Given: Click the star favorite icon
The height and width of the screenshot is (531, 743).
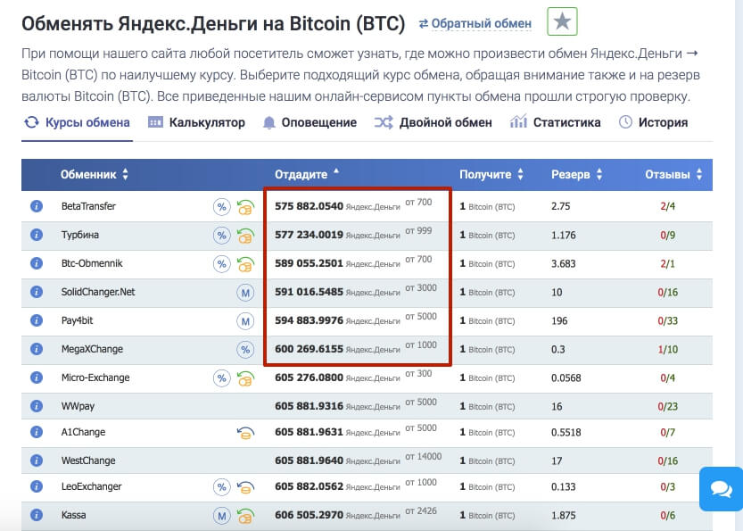Looking at the screenshot, I should [562, 21].
